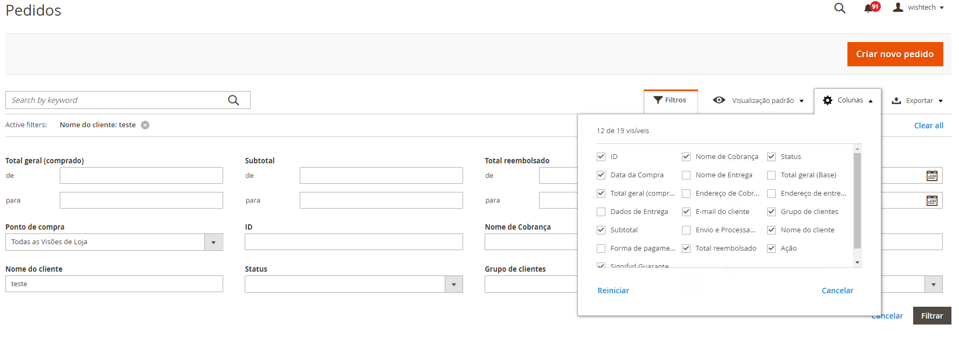This screenshot has height=338, width=959.
Task: Open the Status filter dropdown
Action: pos(354,284)
